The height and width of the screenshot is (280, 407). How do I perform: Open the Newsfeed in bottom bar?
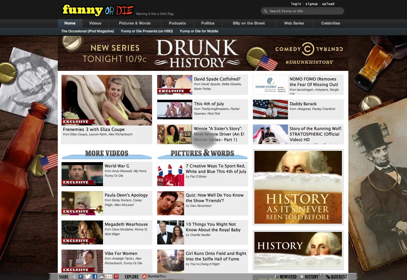286,277
